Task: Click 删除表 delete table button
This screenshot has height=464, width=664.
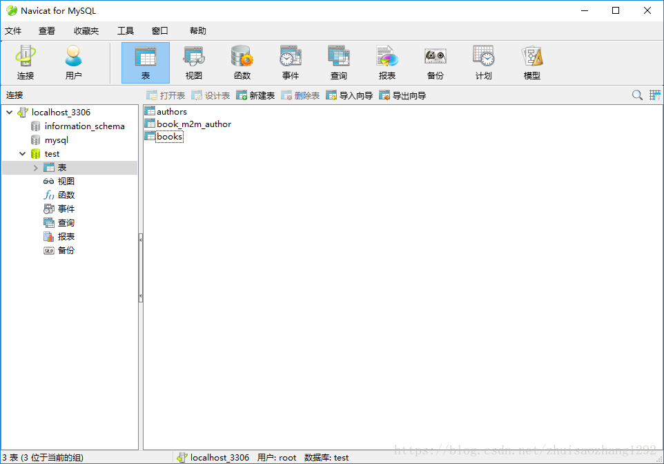Action: pyautogui.click(x=300, y=95)
